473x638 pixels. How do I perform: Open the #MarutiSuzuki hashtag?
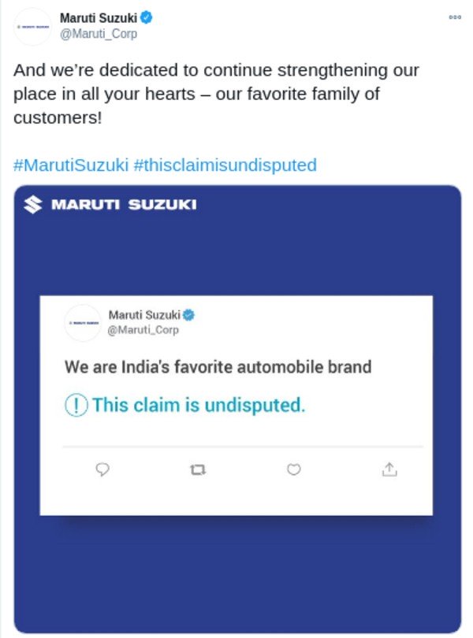coord(71,165)
